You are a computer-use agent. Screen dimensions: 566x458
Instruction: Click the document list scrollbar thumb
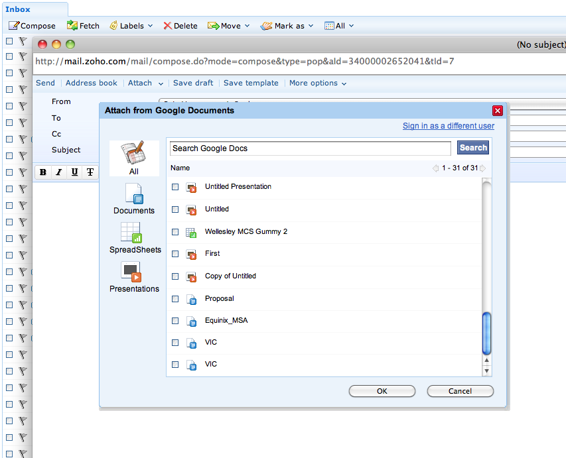pyautogui.click(x=487, y=333)
